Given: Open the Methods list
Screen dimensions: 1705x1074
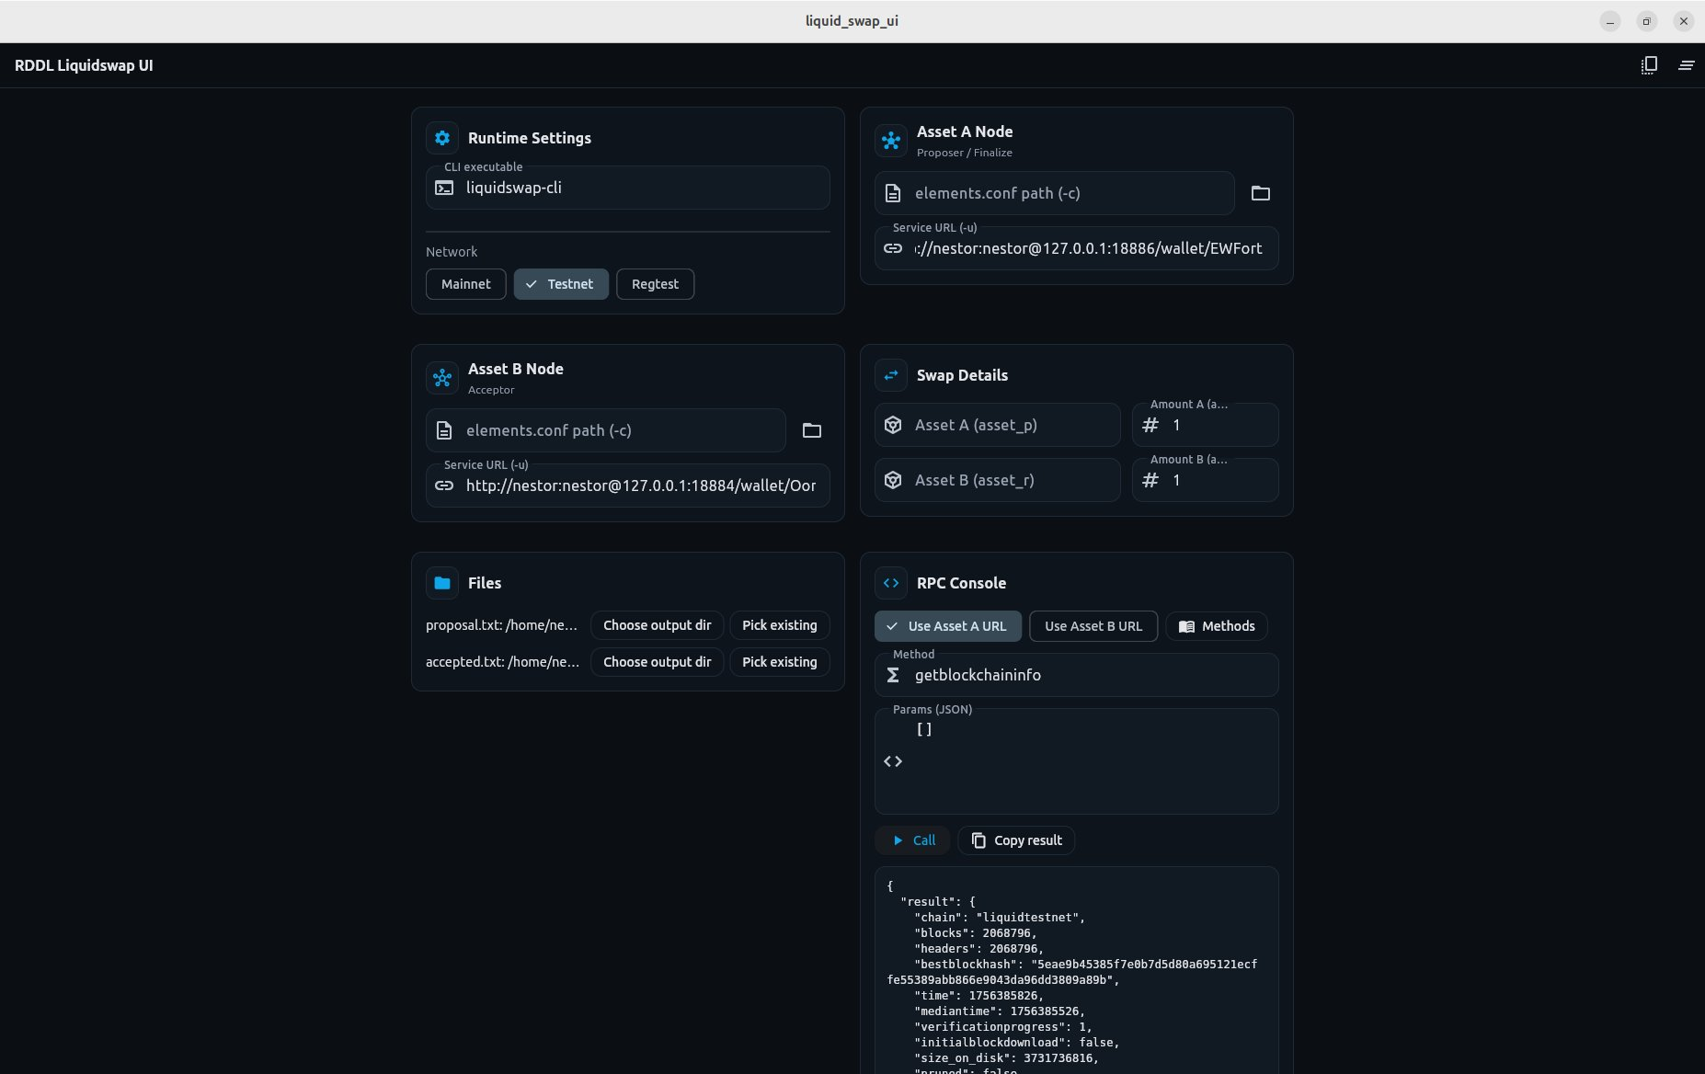Looking at the screenshot, I should coord(1216,626).
